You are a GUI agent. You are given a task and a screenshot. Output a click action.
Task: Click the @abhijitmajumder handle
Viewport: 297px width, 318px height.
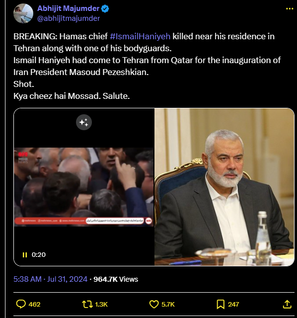point(69,18)
